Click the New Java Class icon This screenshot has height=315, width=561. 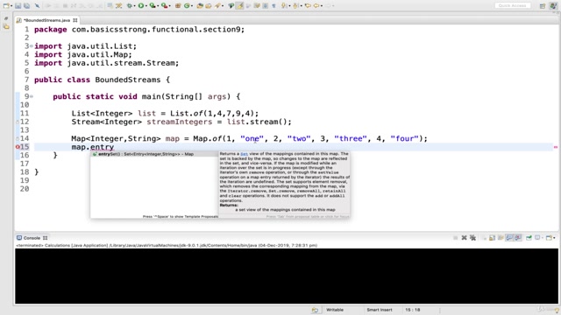[x=187, y=6]
